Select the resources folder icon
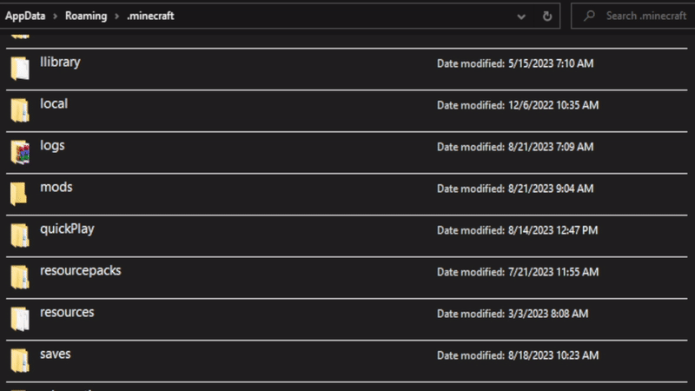 (19, 319)
